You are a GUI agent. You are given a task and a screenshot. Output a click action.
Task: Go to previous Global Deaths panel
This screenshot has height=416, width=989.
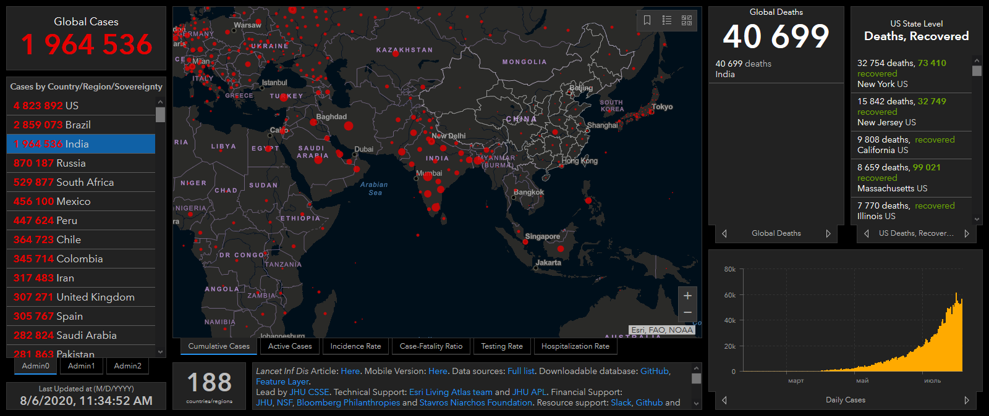pyautogui.click(x=724, y=233)
